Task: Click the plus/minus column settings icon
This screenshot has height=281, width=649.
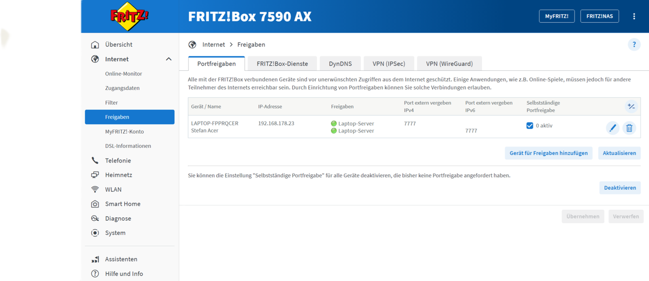Action: pos(631,106)
